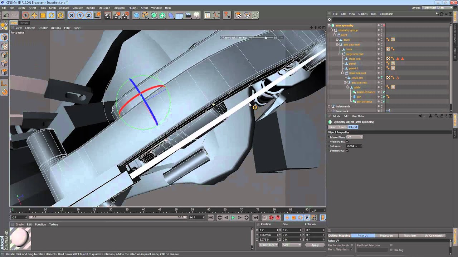Viewport: 458px width, 257px height.
Task: Open the Object Manager Bookmarks menu
Action: pyautogui.click(x=386, y=14)
